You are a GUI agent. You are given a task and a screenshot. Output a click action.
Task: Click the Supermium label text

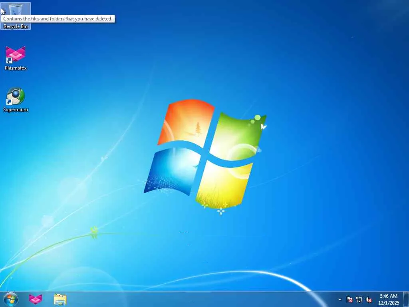click(x=16, y=110)
